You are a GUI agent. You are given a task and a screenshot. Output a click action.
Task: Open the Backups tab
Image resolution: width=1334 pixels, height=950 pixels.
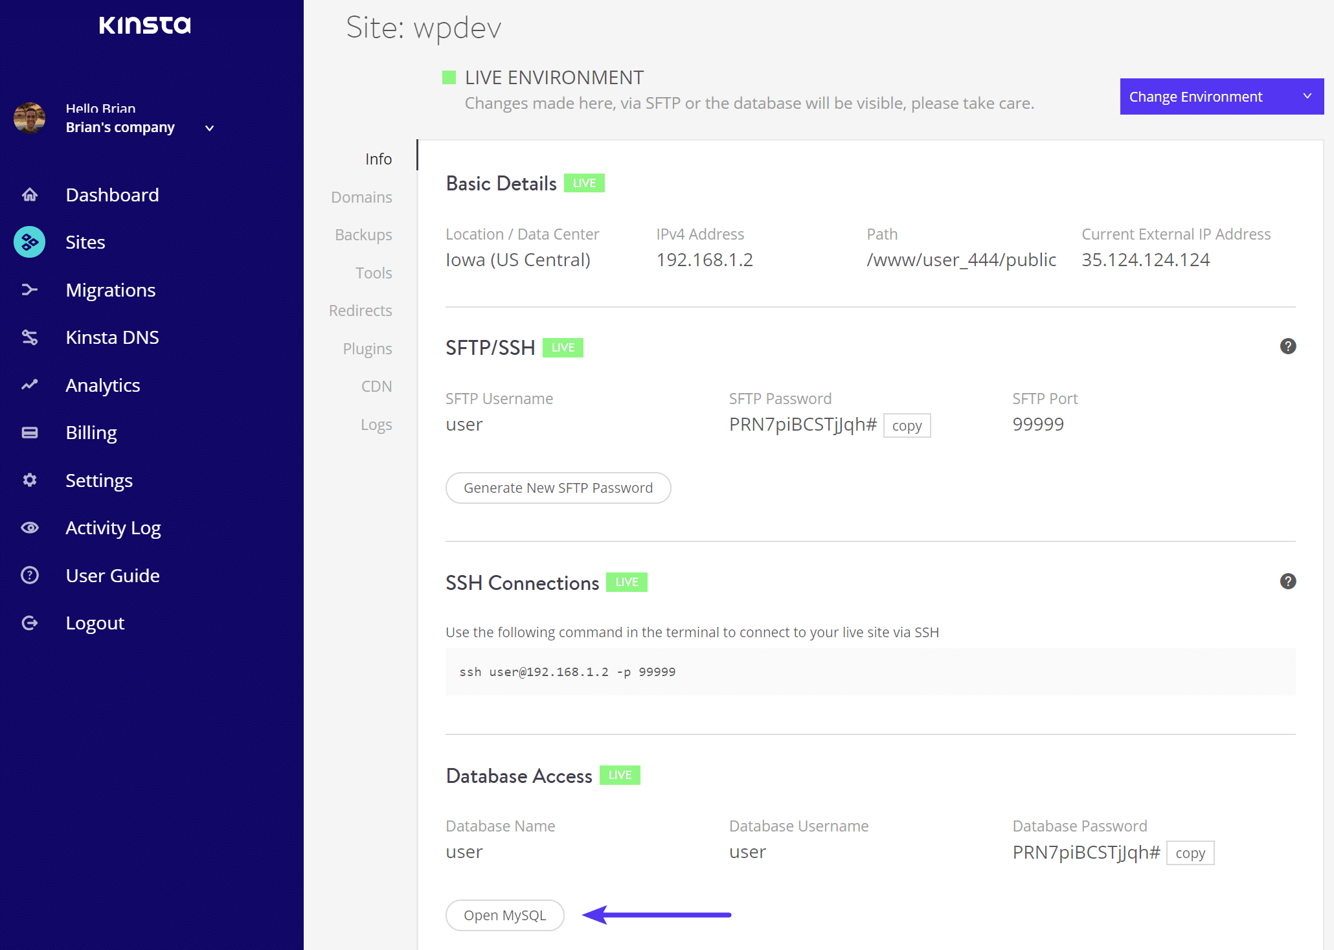point(363,234)
